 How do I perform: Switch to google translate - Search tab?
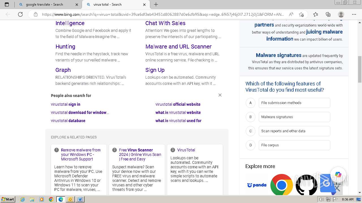[x=48, y=5]
